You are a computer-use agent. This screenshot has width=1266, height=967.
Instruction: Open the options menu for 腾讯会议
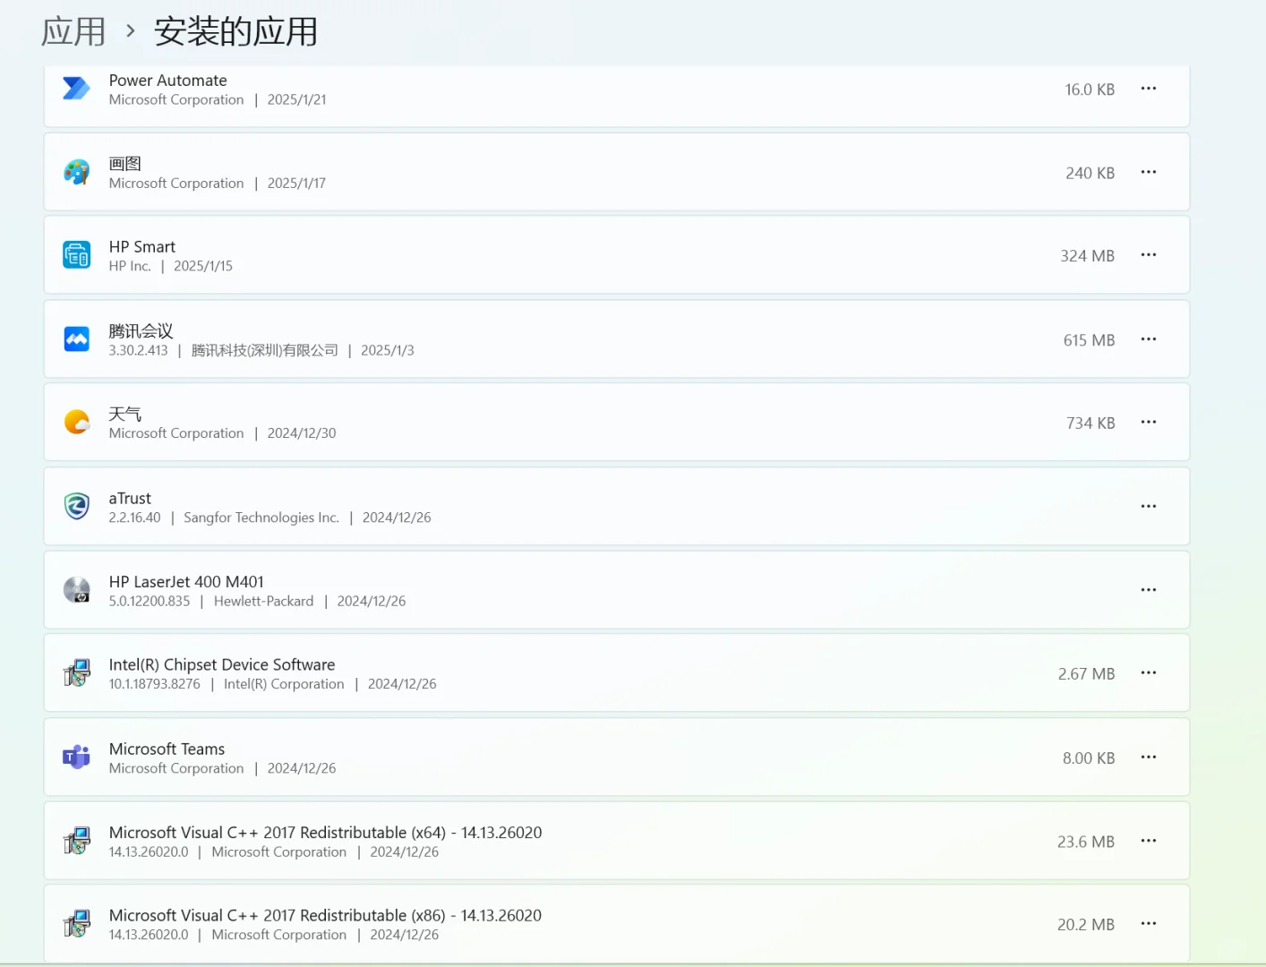pos(1148,339)
